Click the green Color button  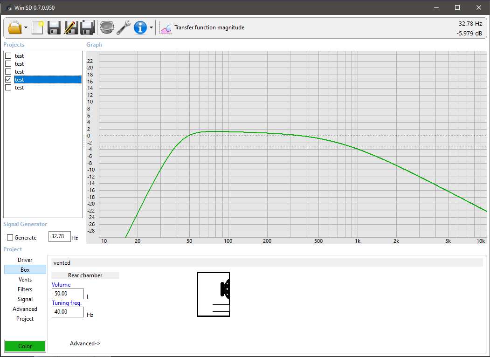[25, 346]
